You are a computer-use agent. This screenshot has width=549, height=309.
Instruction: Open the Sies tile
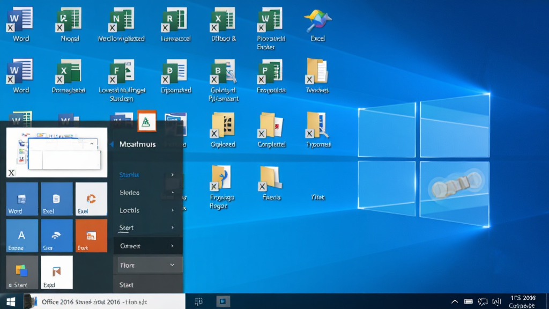57,236
